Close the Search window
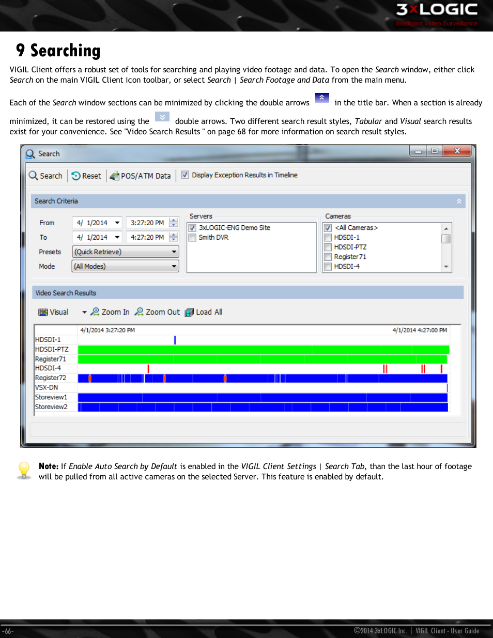Viewport: 493px width, 638px height. click(457, 151)
